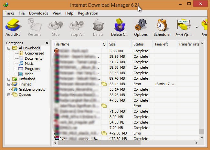Viewport: 210px width, 150px height.
Task: Click the queue icon in the sizeless Error row
Action: [104, 106]
